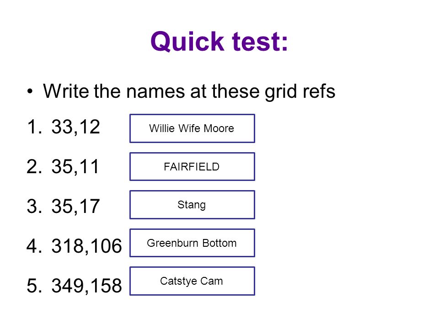Click list number 1.
The image size is (439, 329).
pyautogui.click(x=34, y=127)
